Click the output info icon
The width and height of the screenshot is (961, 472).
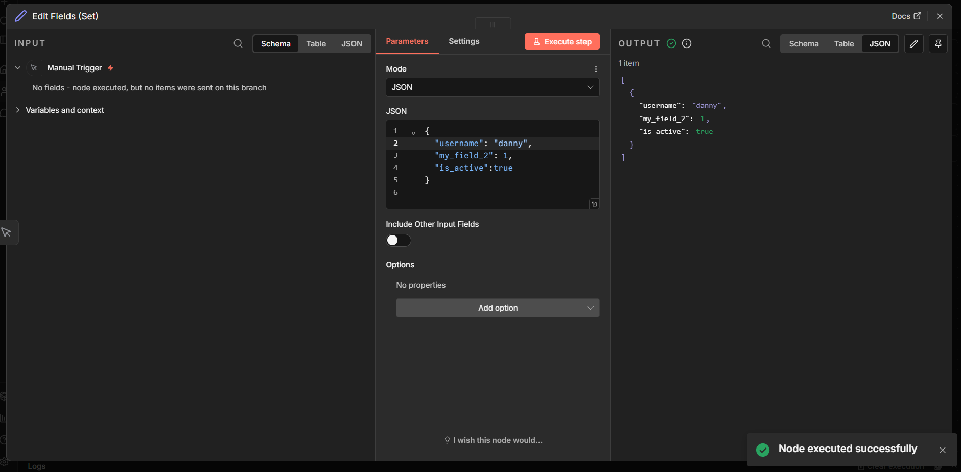point(687,43)
